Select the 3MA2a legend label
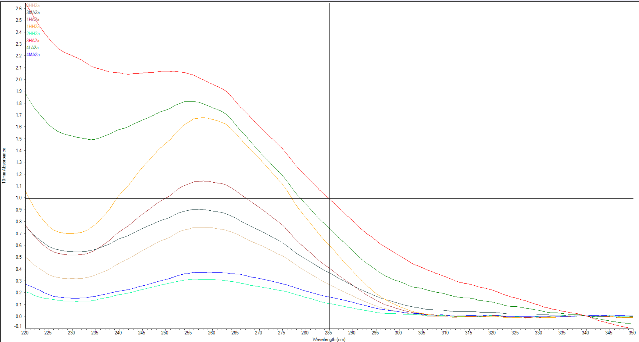This screenshot has height=342, width=639. 33,12
